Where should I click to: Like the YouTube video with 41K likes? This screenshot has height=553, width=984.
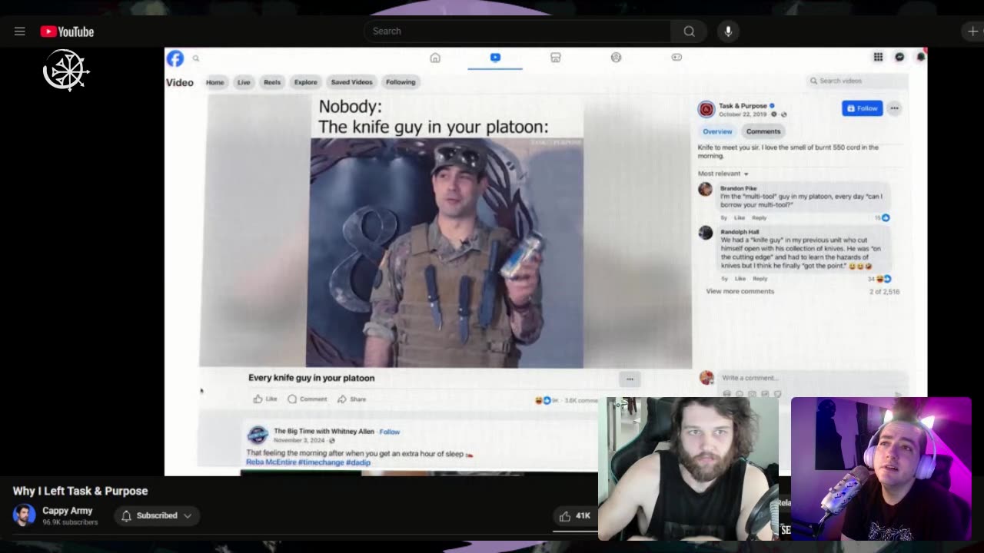(x=574, y=516)
